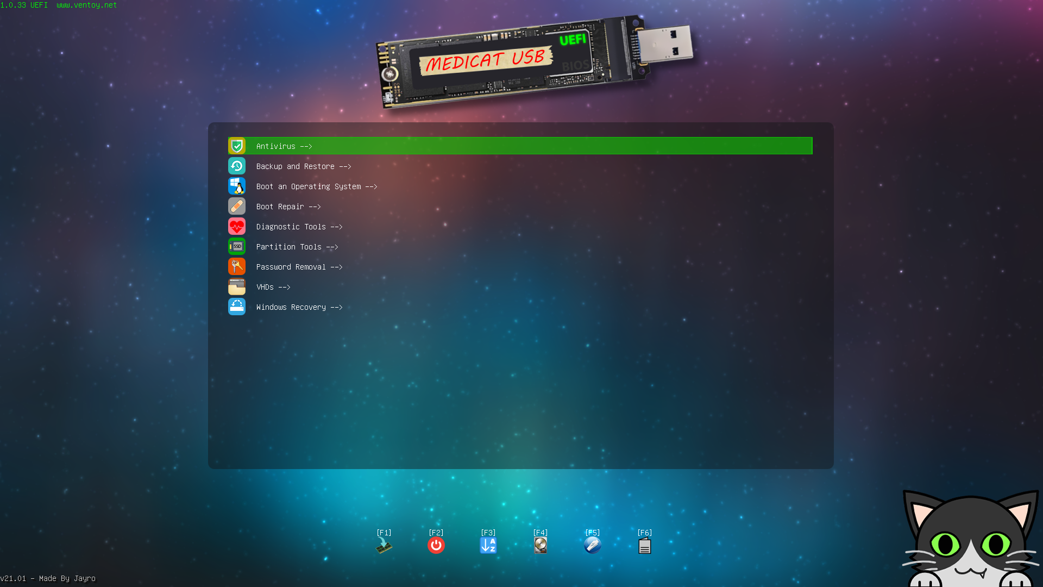The width and height of the screenshot is (1043, 587).
Task: Click the F3 A-Z sort icon
Action: pos(488,546)
